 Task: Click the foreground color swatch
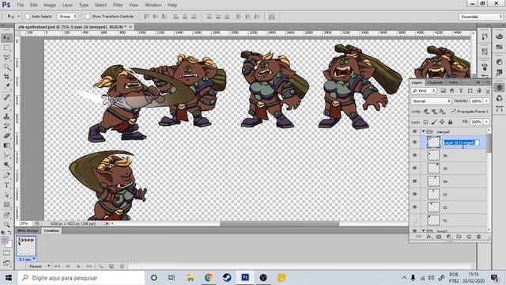click(x=5, y=241)
